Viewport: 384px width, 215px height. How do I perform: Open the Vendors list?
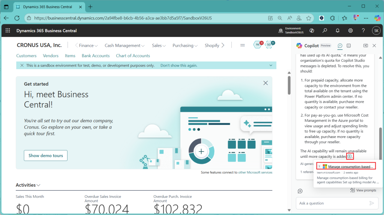pos(51,56)
